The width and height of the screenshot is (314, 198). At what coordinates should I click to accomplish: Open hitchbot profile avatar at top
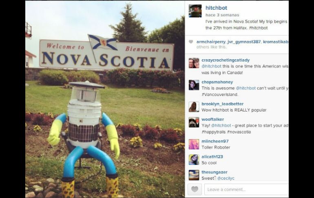[x=195, y=11]
